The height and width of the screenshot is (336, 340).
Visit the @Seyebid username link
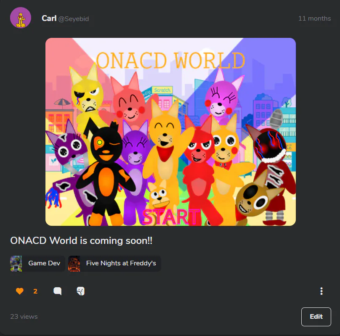pyautogui.click(x=74, y=19)
